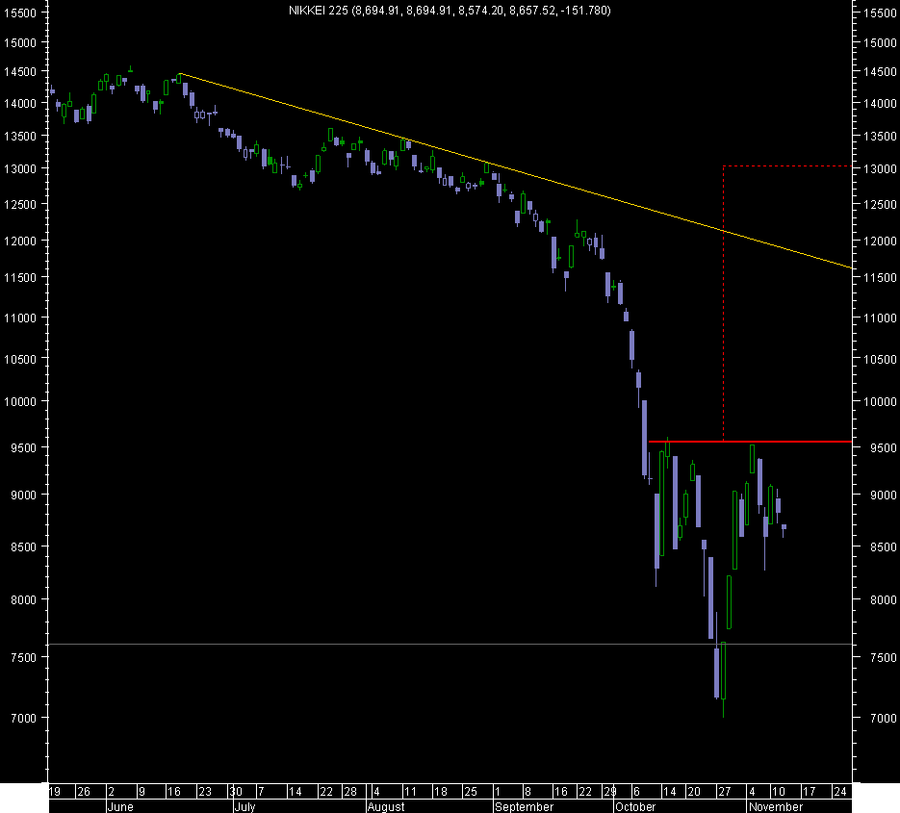Click the NIKKEI 225 chart title text
This screenshot has height=813, width=900.
450,11
